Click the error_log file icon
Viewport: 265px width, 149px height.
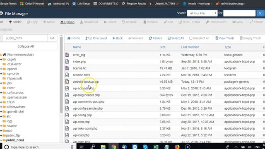pyautogui.click(x=67, y=55)
